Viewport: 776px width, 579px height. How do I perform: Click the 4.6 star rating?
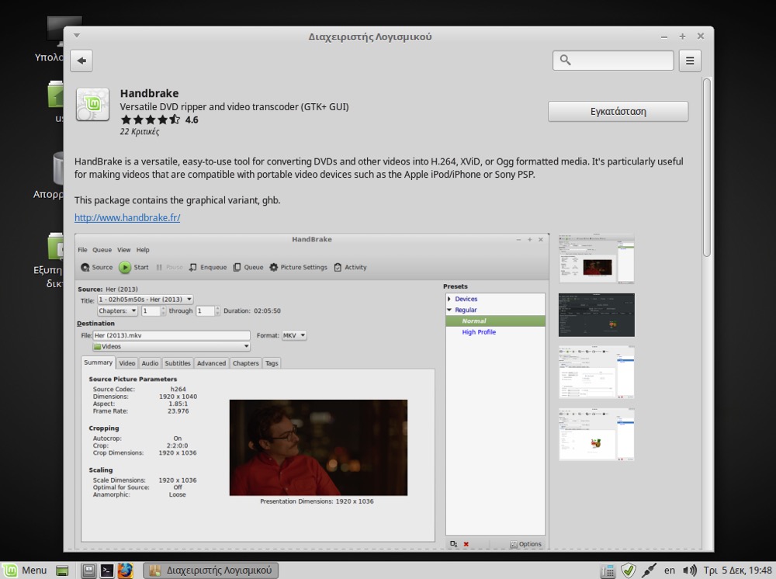(159, 120)
